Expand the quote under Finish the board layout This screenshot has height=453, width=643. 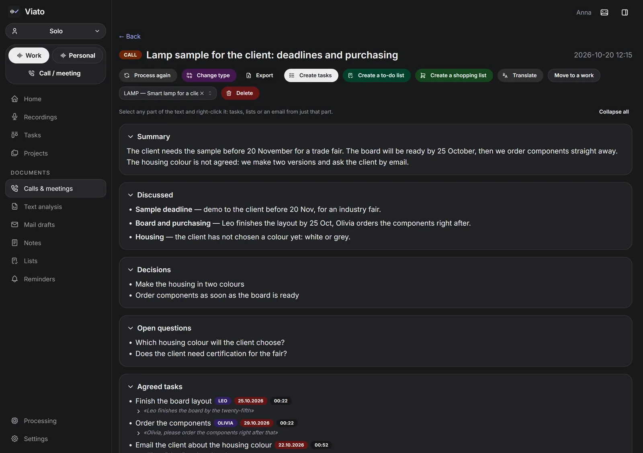[x=138, y=411]
